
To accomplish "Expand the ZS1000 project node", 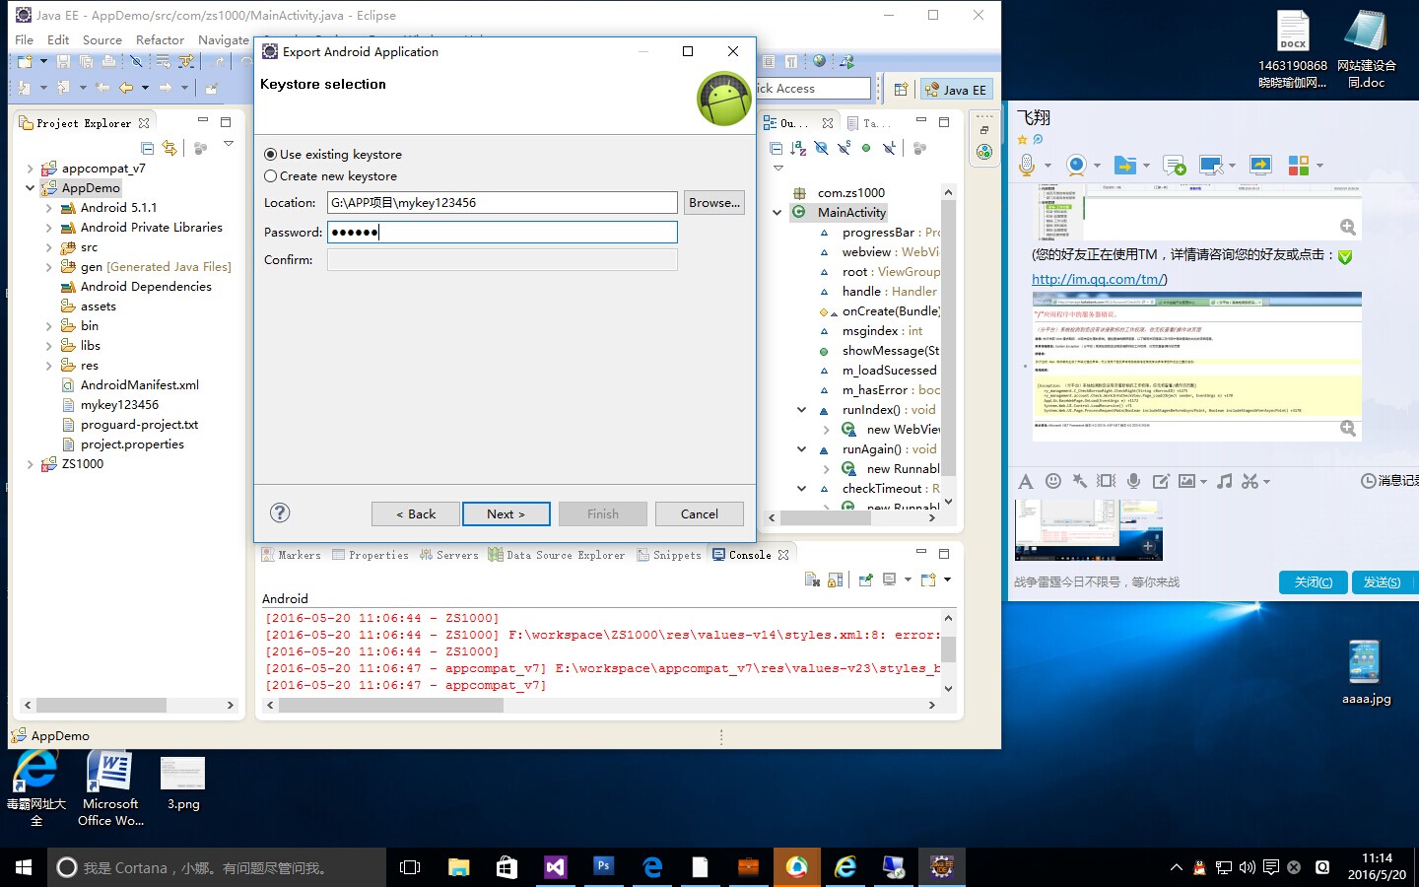I will [x=30, y=464].
